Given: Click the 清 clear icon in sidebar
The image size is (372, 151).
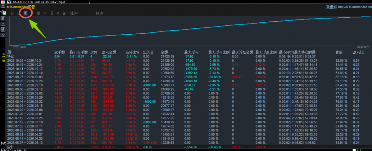Looking at the screenshot, I should point(3,18).
